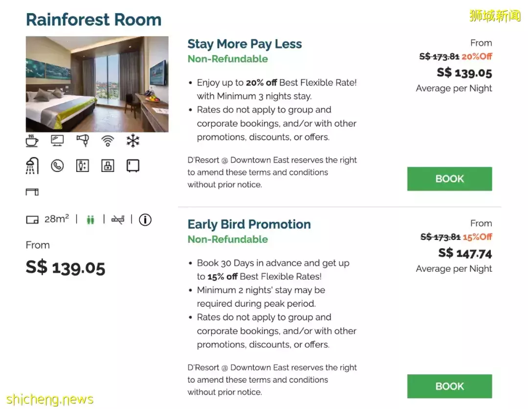Click the Wi-Fi amenity icon
Screen dimensions: 528x409
pos(108,141)
